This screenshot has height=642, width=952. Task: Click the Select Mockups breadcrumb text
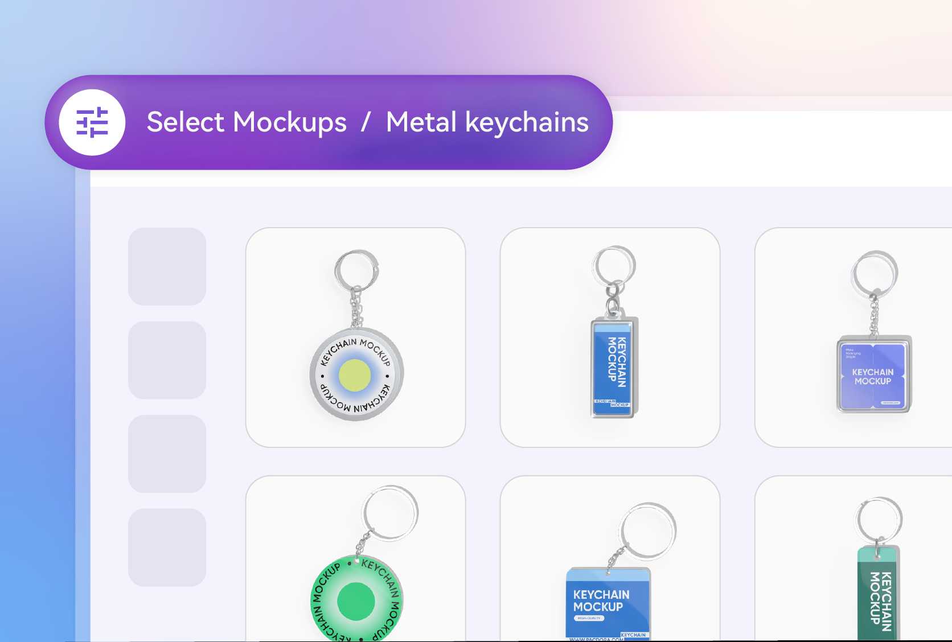pyautogui.click(x=247, y=122)
